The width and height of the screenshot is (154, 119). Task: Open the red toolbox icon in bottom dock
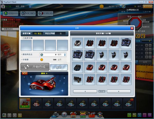(x=92, y=114)
